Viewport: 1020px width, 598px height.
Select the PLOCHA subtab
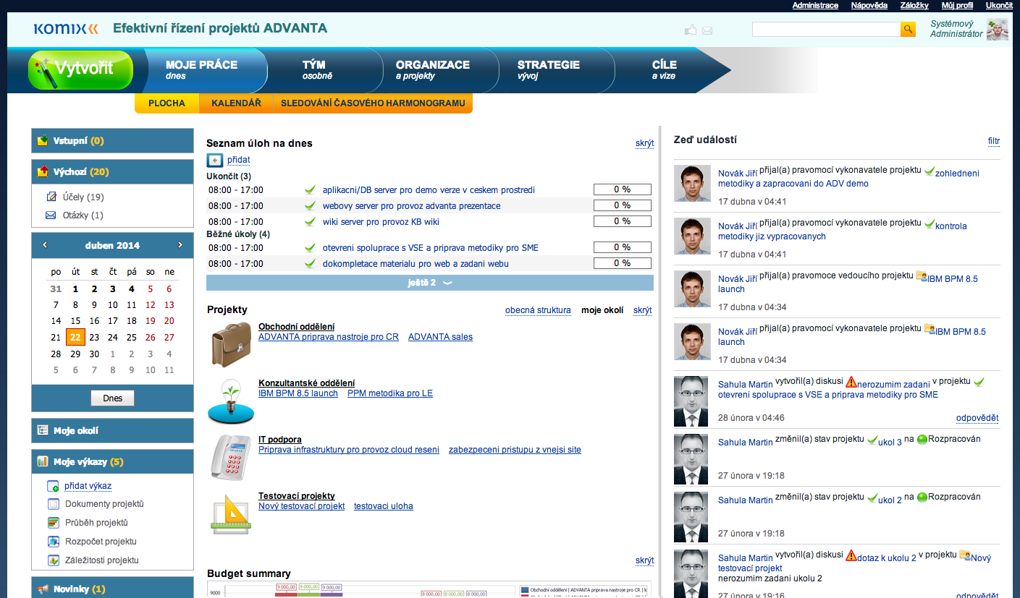point(167,103)
